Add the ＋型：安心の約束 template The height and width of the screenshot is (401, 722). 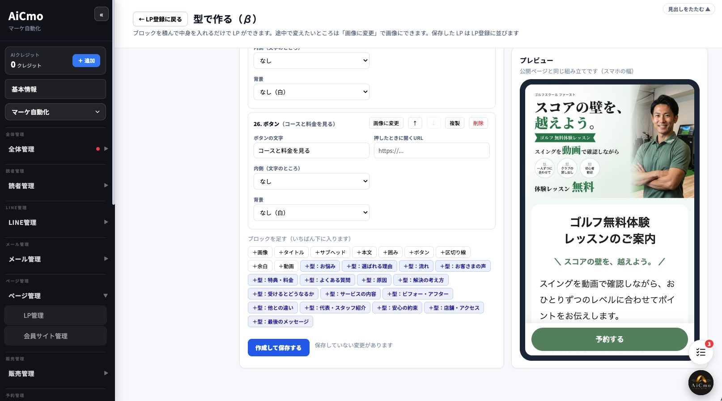[x=397, y=308]
